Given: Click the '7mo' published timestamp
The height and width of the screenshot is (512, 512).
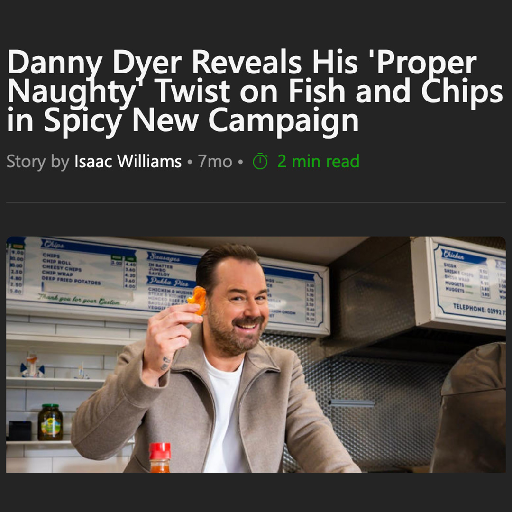Looking at the screenshot, I should (x=215, y=161).
